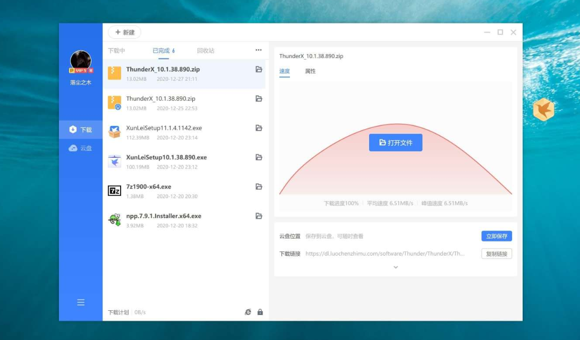Click the 复制链接 button
Image resolution: width=580 pixels, height=340 pixels.
point(497,254)
